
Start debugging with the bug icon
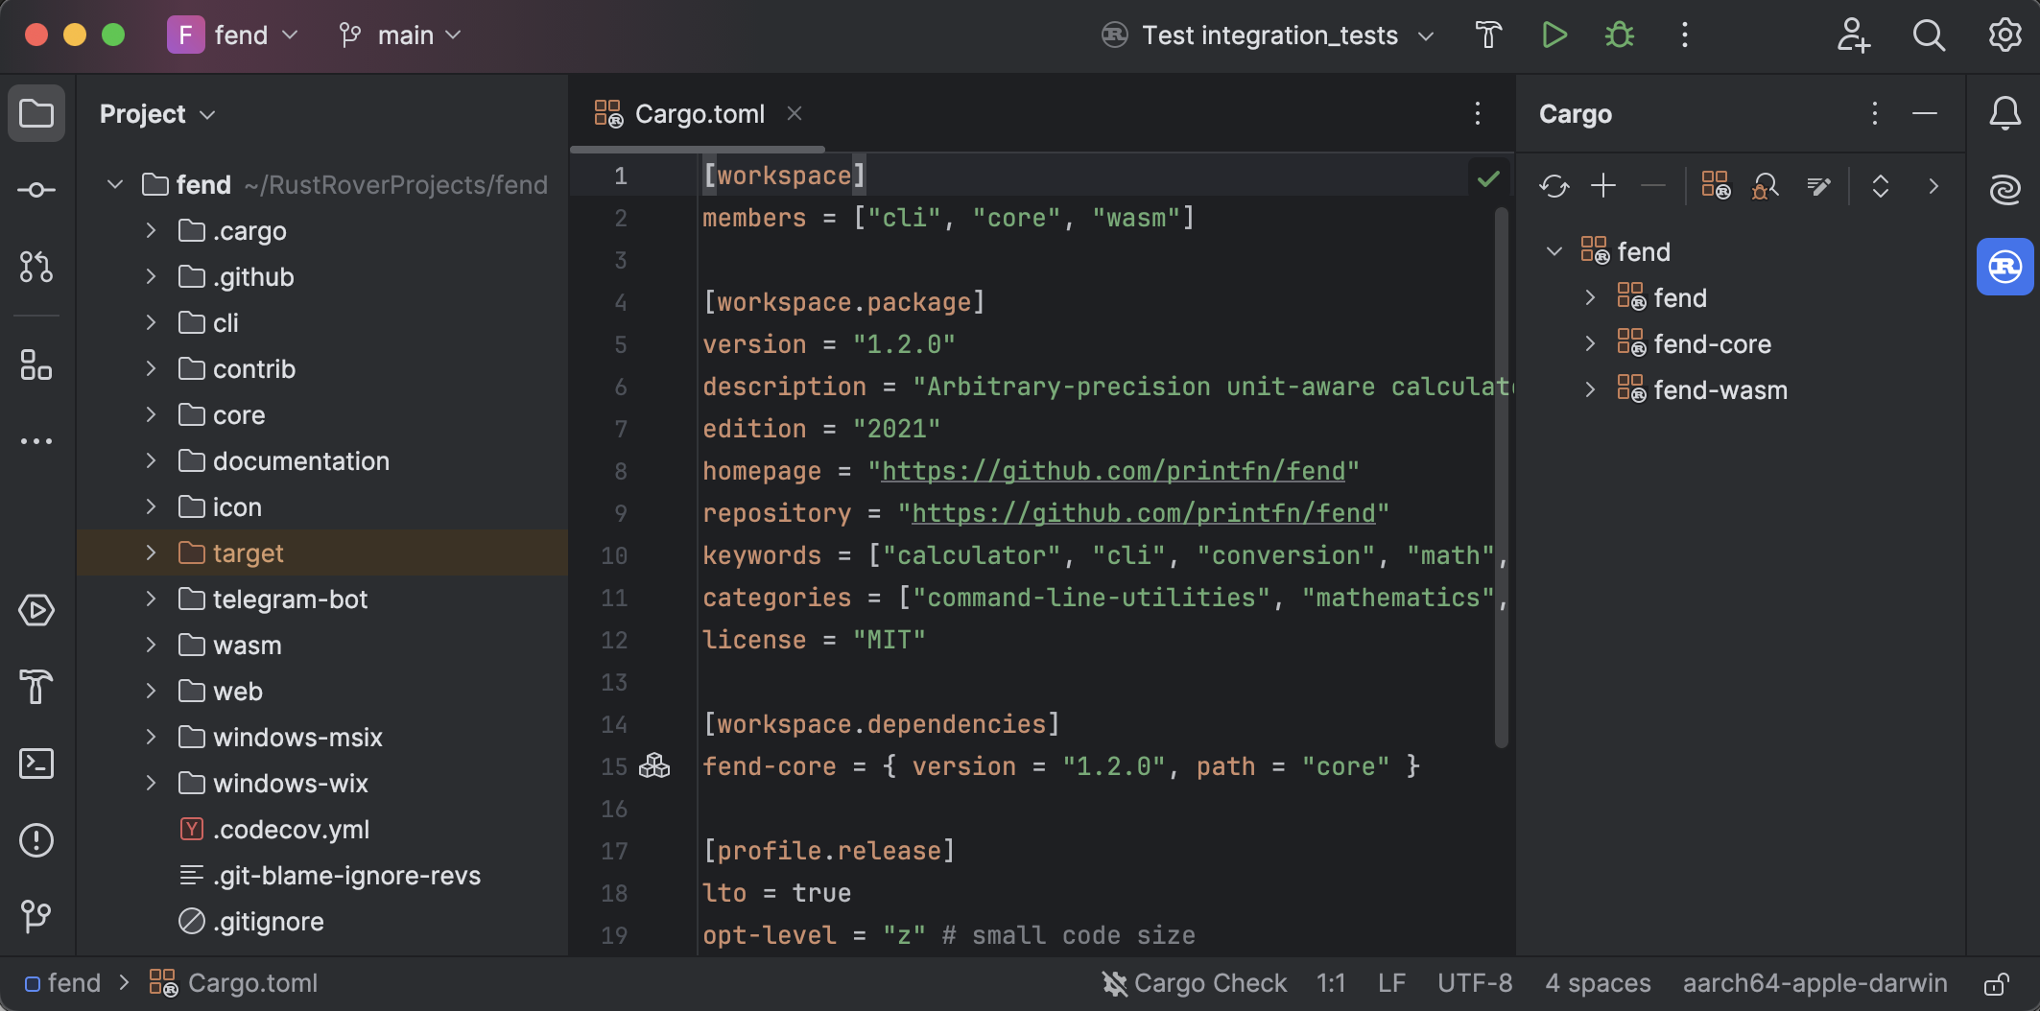click(1619, 35)
